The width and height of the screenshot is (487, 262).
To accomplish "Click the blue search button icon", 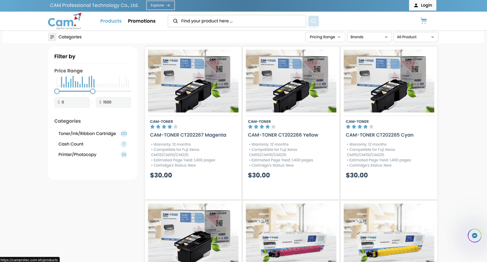I will tap(313, 21).
